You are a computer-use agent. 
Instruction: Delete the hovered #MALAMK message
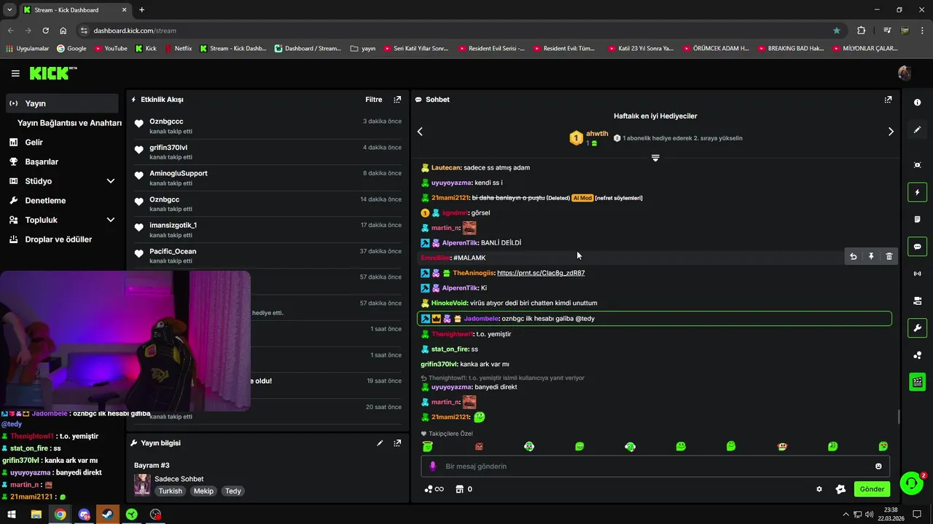pos(889,256)
